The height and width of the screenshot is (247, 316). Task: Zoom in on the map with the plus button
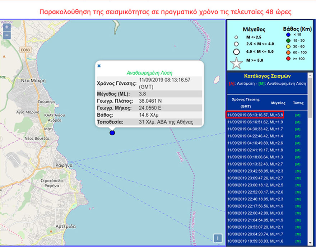coord(7,27)
